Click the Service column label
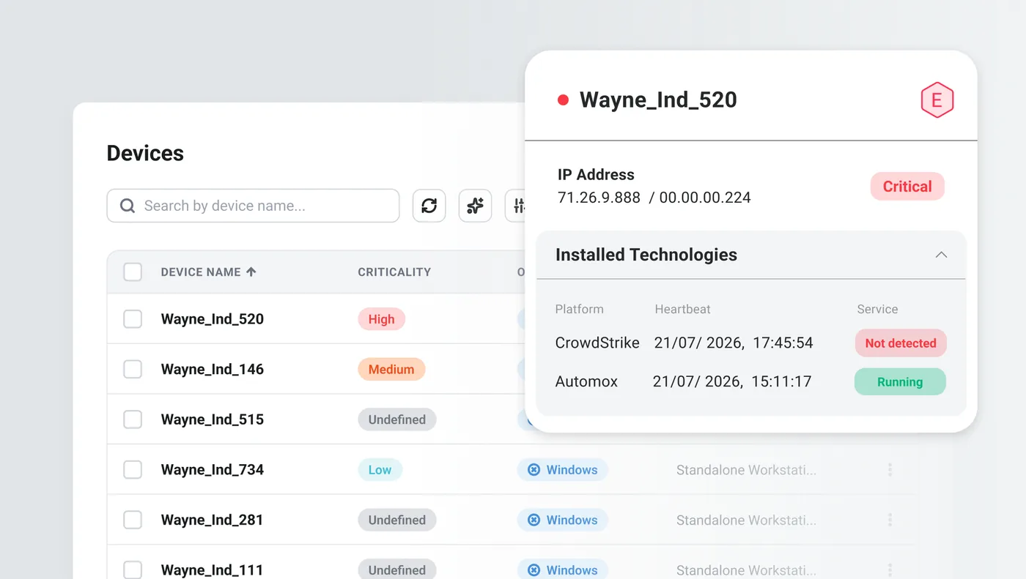Image resolution: width=1026 pixels, height=579 pixels. (x=877, y=309)
